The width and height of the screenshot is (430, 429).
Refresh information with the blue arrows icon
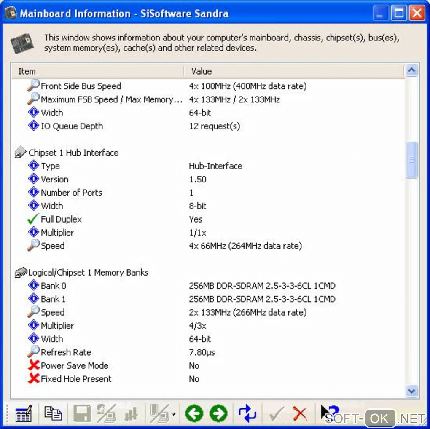pyautogui.click(x=247, y=413)
